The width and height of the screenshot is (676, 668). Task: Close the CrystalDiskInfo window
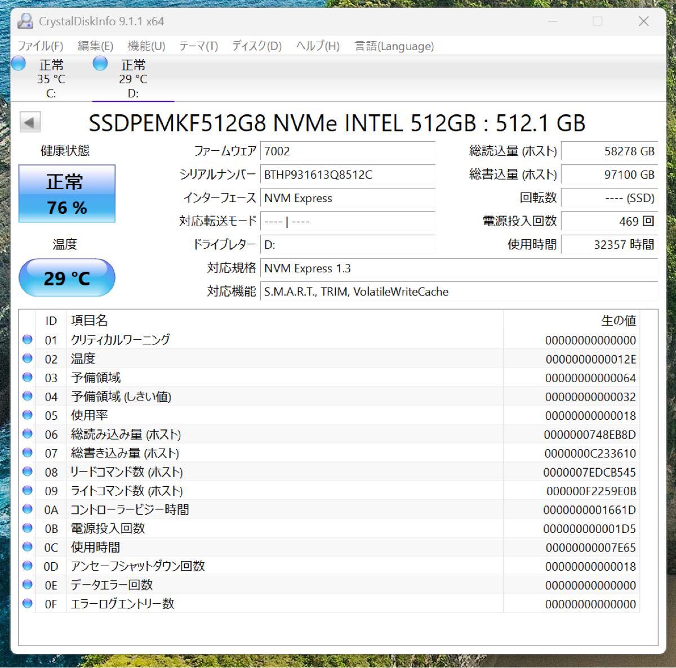pos(643,21)
